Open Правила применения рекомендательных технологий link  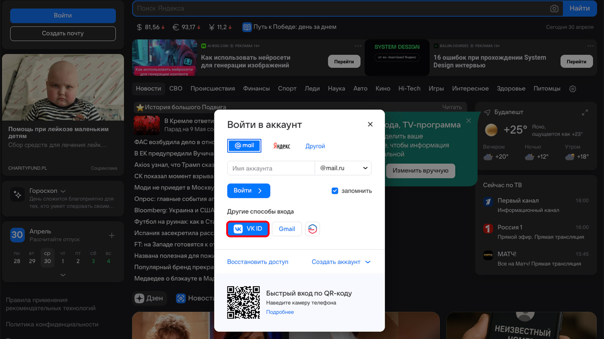click(51, 304)
